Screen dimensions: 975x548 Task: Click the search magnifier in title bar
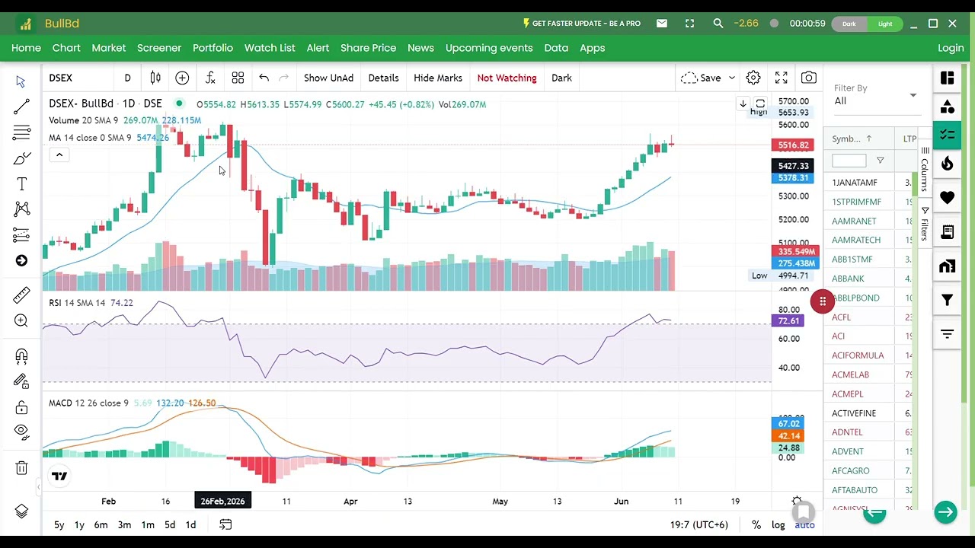pyautogui.click(x=718, y=24)
